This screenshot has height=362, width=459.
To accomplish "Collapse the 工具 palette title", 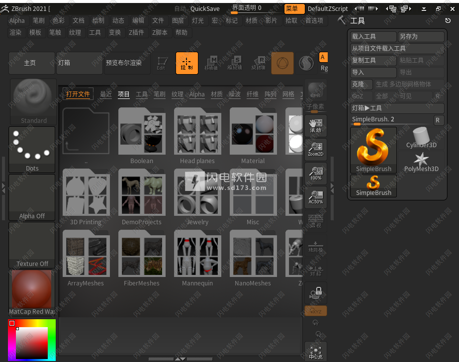I will [x=358, y=20].
